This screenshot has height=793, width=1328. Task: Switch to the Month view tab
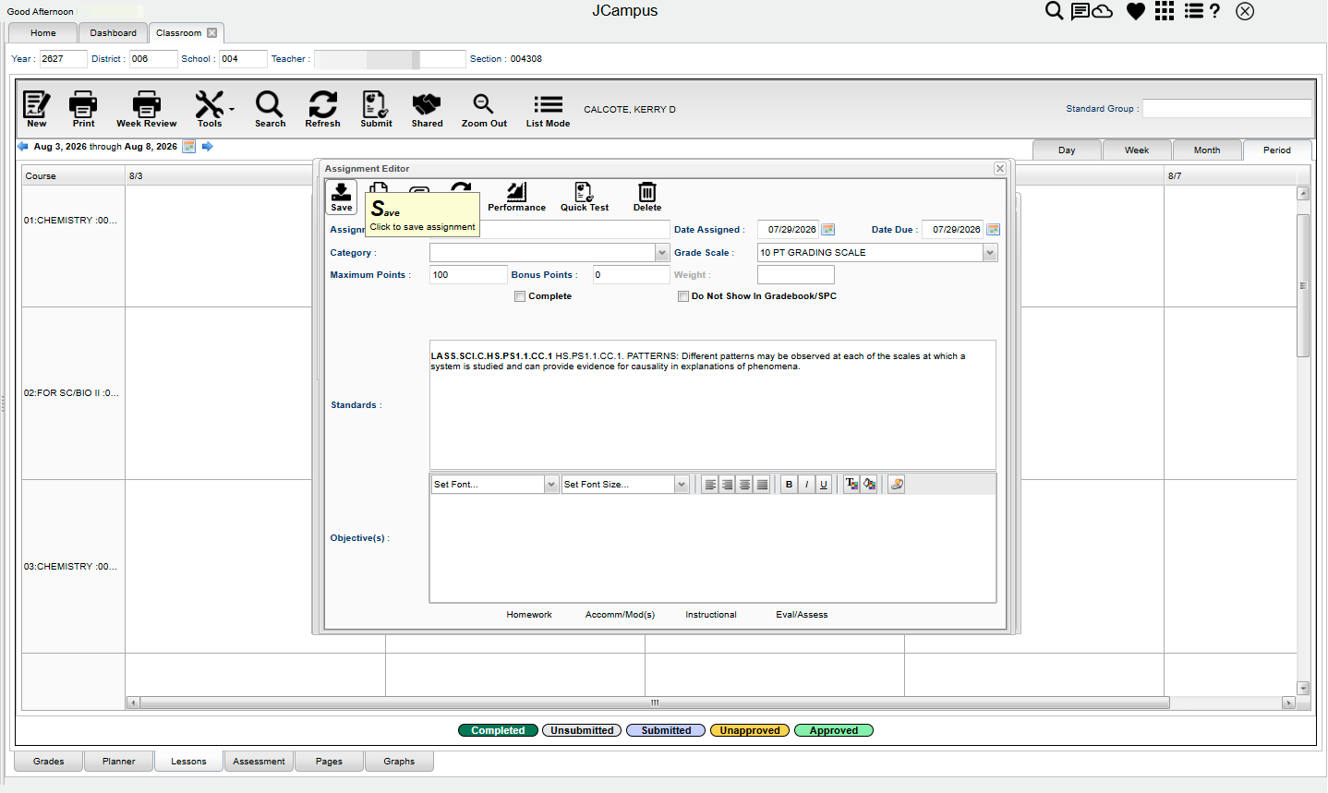click(1207, 150)
